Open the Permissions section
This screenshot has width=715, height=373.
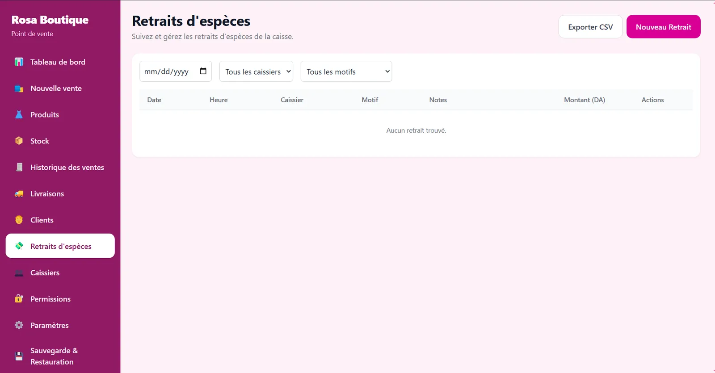click(60, 299)
